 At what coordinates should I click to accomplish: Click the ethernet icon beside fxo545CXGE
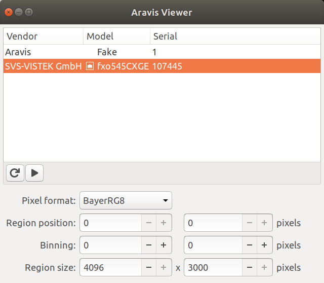(90, 66)
